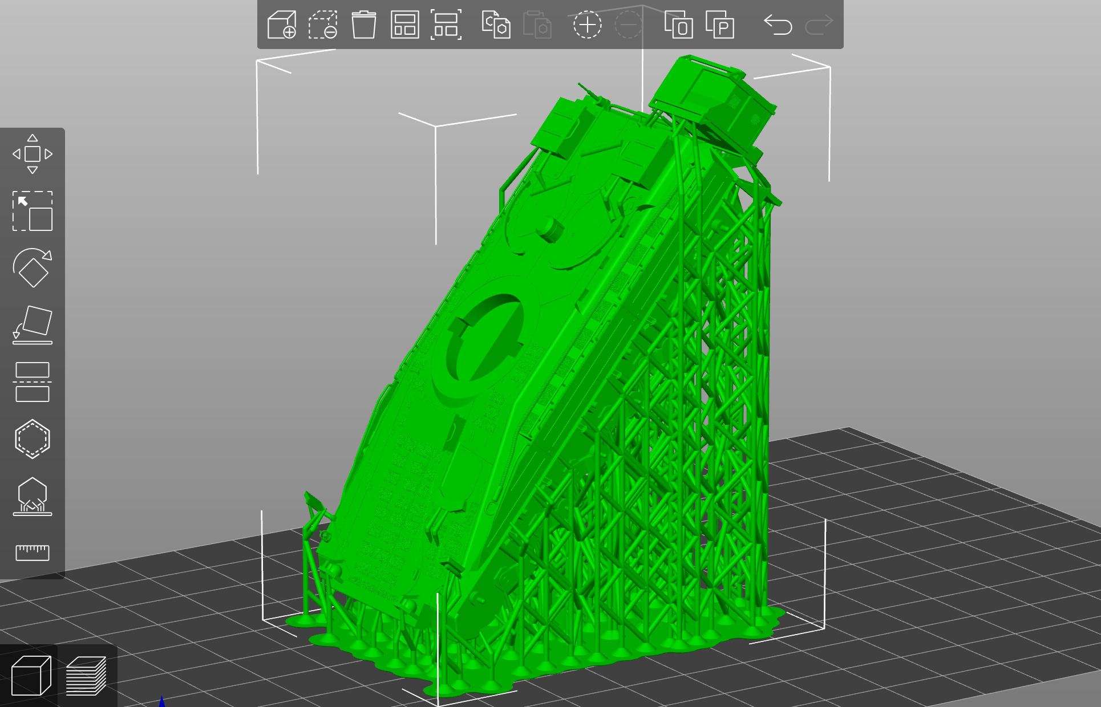Image resolution: width=1101 pixels, height=707 pixels.
Task: Switch to 3D editor view cube
Action: pyautogui.click(x=31, y=676)
